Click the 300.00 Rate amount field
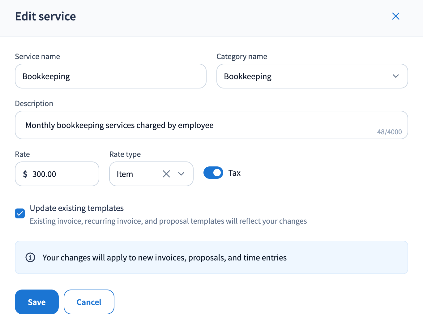Screen dimensions: 423x318 [x=62, y=174]
